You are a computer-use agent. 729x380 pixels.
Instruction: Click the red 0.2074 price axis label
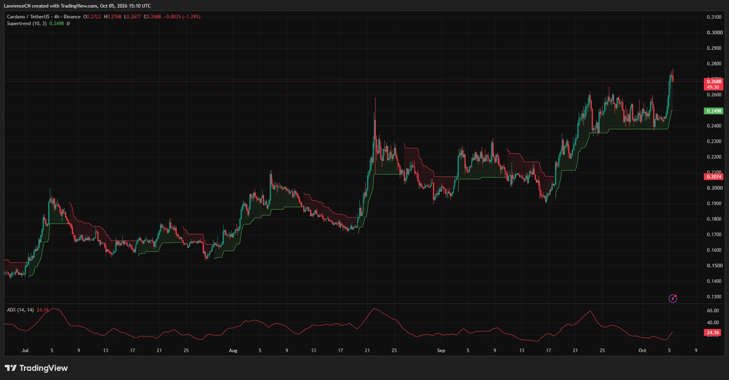714,177
